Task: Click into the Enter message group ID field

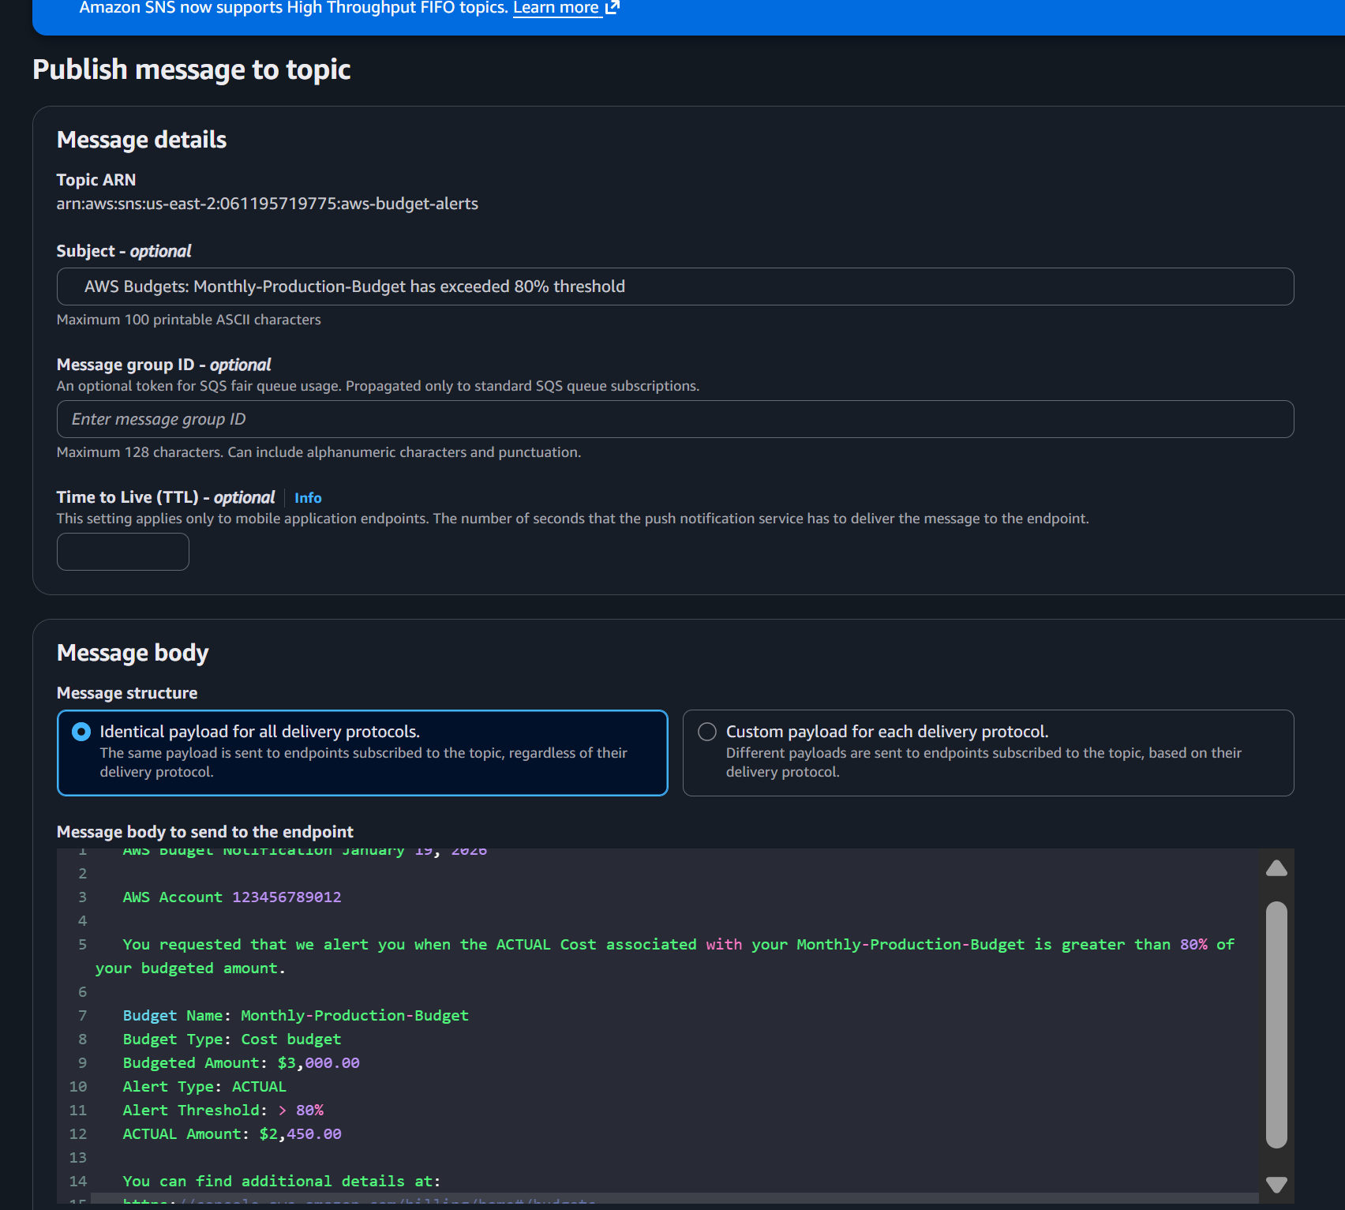Action: (675, 419)
